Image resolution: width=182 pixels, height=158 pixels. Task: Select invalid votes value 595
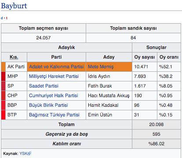point(157,134)
